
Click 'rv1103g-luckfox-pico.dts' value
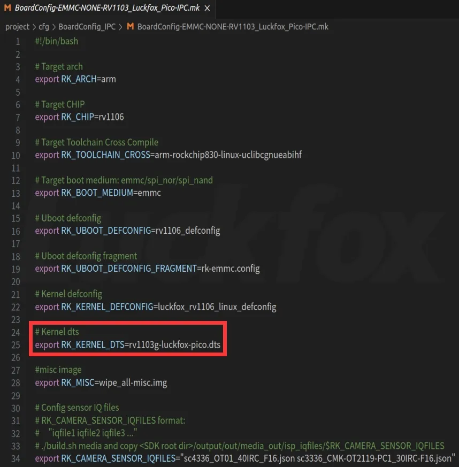pos(174,344)
